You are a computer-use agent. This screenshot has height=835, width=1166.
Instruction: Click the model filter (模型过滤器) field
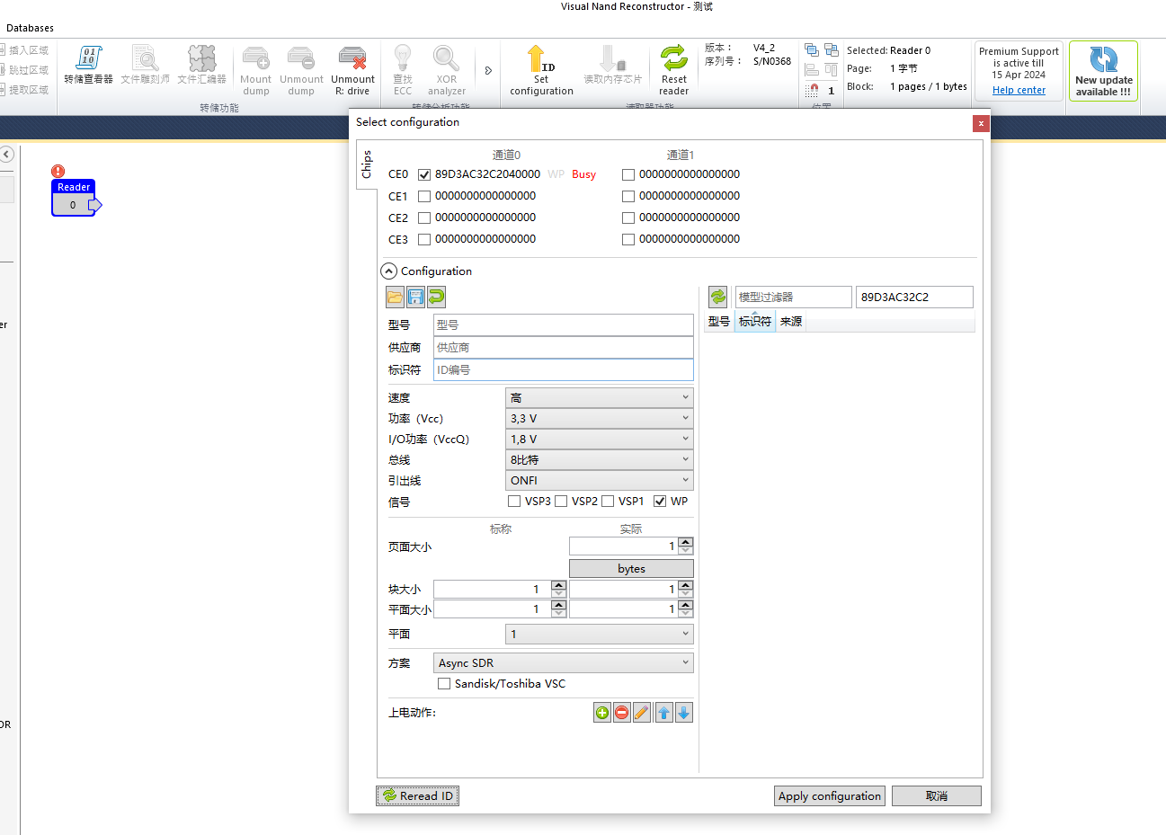coord(793,297)
